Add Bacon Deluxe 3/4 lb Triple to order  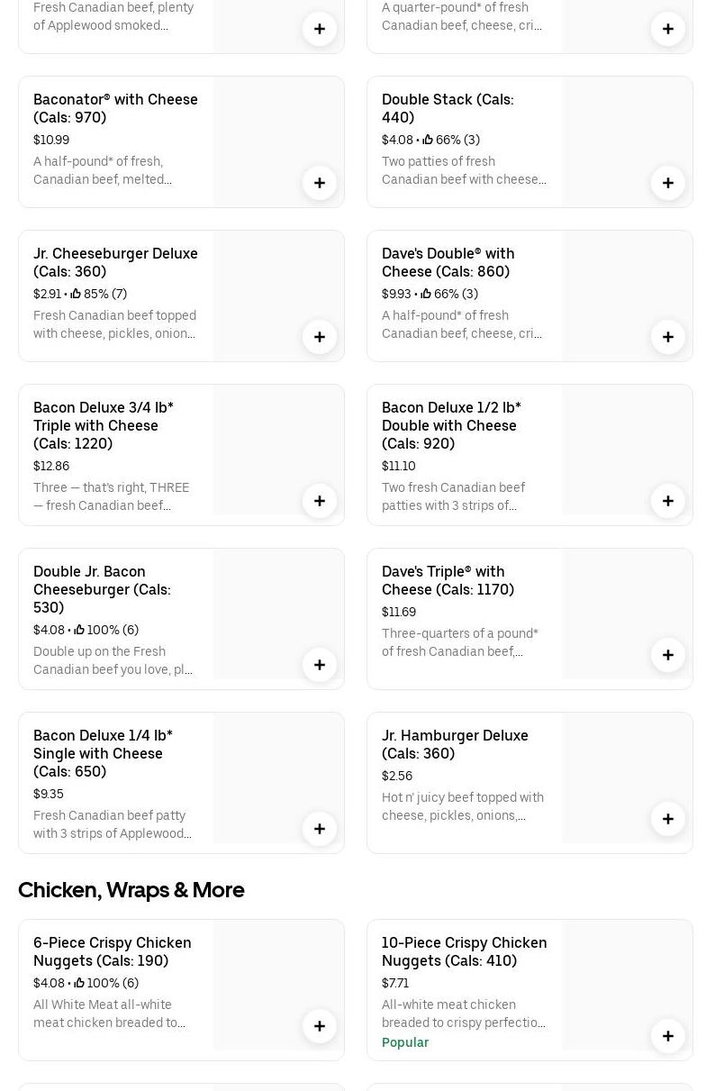coord(320,501)
